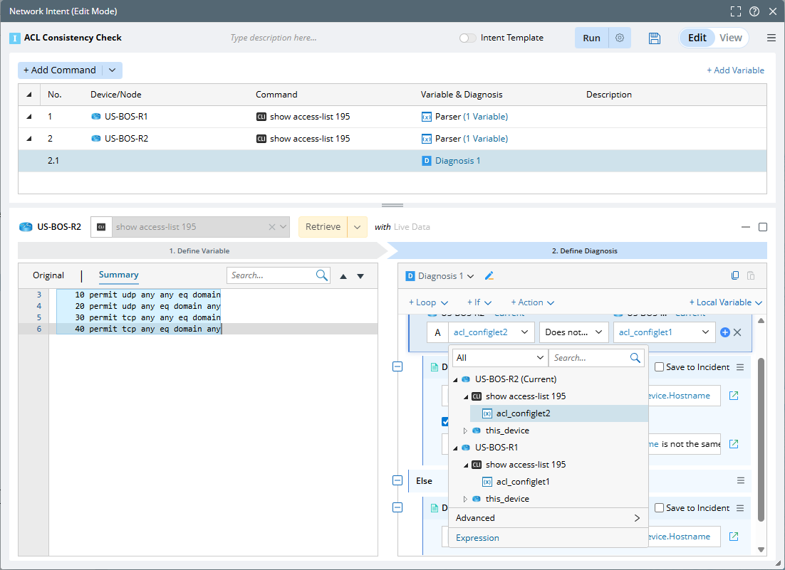Collapse the Else branch using its minus box
Screen dimensions: 785x570
[397, 481]
